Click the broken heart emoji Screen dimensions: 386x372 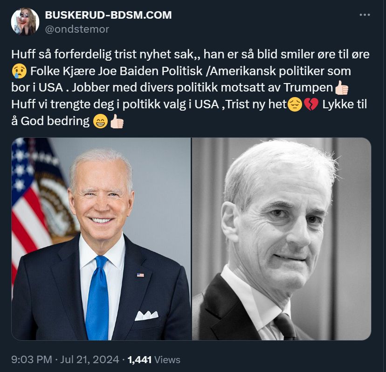(311, 105)
